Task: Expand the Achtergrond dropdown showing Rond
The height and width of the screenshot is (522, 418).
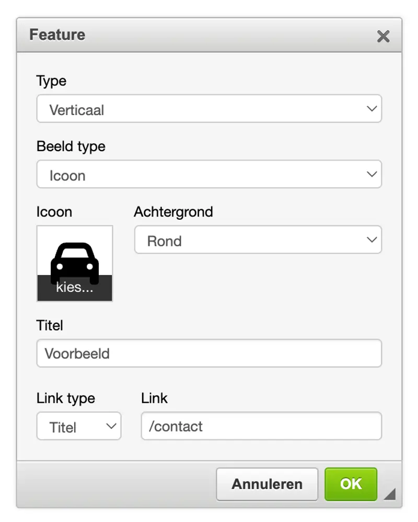Action: pyautogui.click(x=258, y=240)
